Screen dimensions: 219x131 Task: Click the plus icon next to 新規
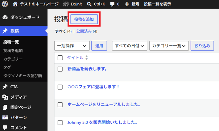[x=127, y=4]
